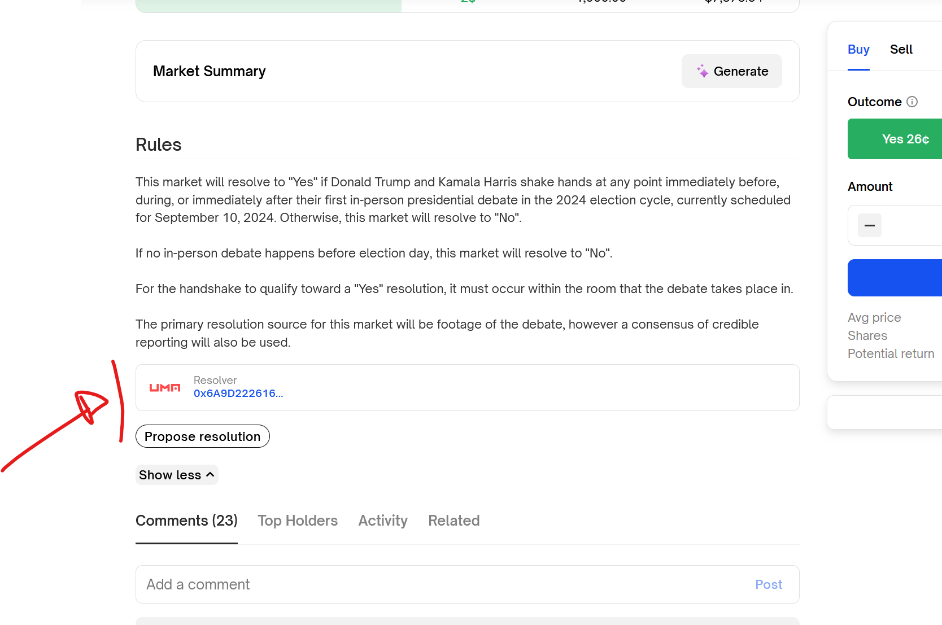The height and width of the screenshot is (625, 942).
Task: Open the Activity tab
Action: (x=383, y=521)
